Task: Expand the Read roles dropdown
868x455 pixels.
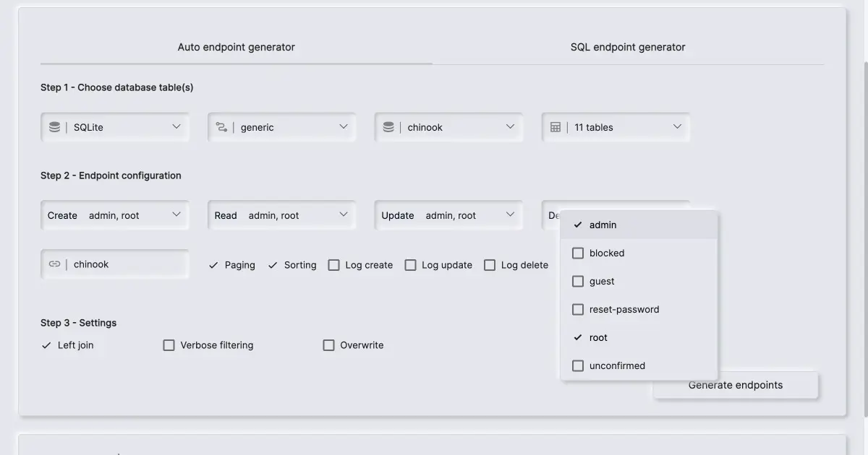Action: click(282, 215)
